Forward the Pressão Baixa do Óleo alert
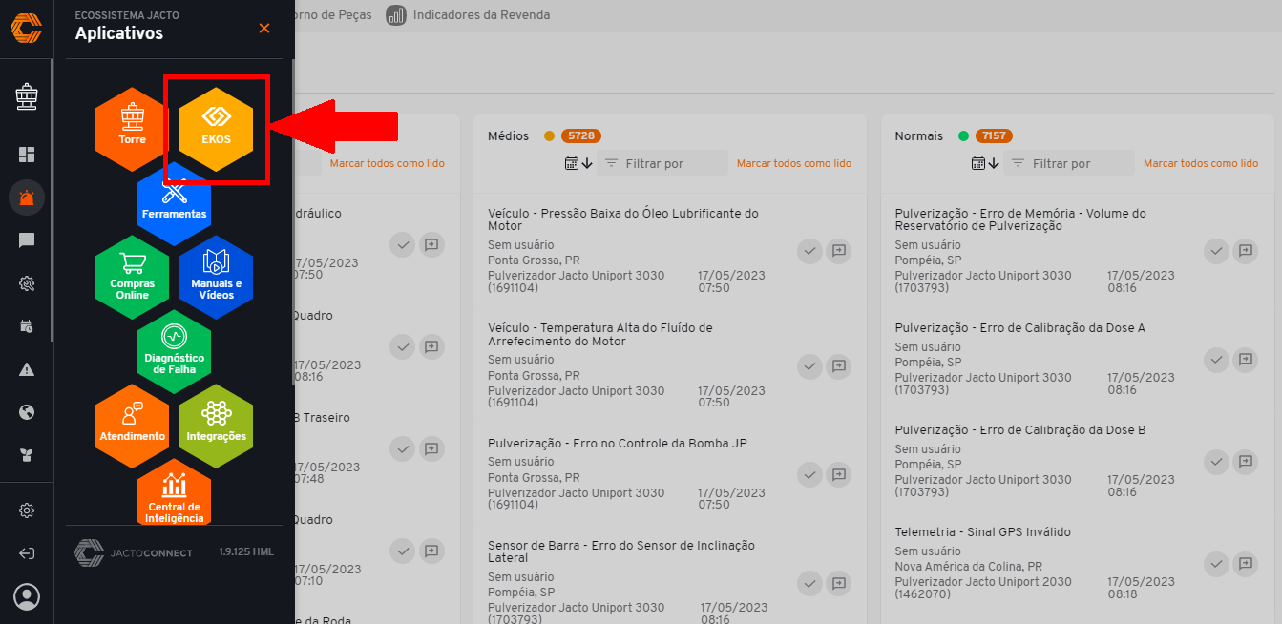This screenshot has height=624, width=1282. [839, 251]
